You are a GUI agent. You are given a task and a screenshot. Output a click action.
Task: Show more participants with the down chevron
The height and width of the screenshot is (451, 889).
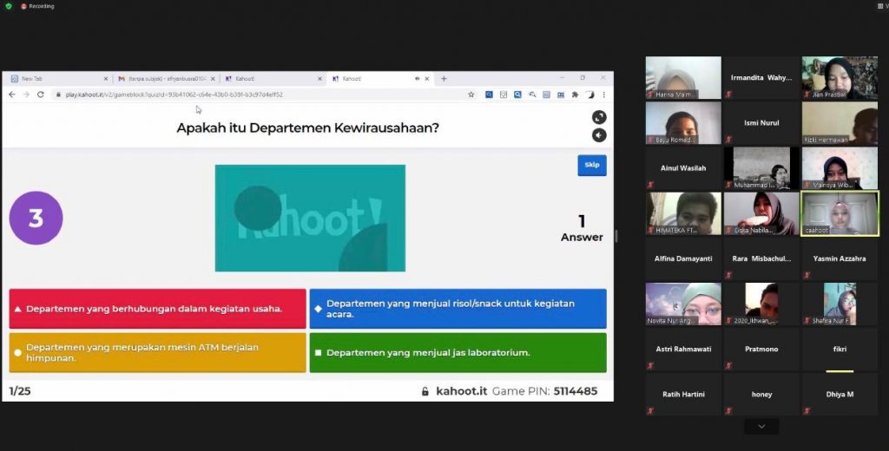761,427
